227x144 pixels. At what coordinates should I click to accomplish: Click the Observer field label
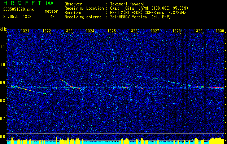tap(73, 4)
